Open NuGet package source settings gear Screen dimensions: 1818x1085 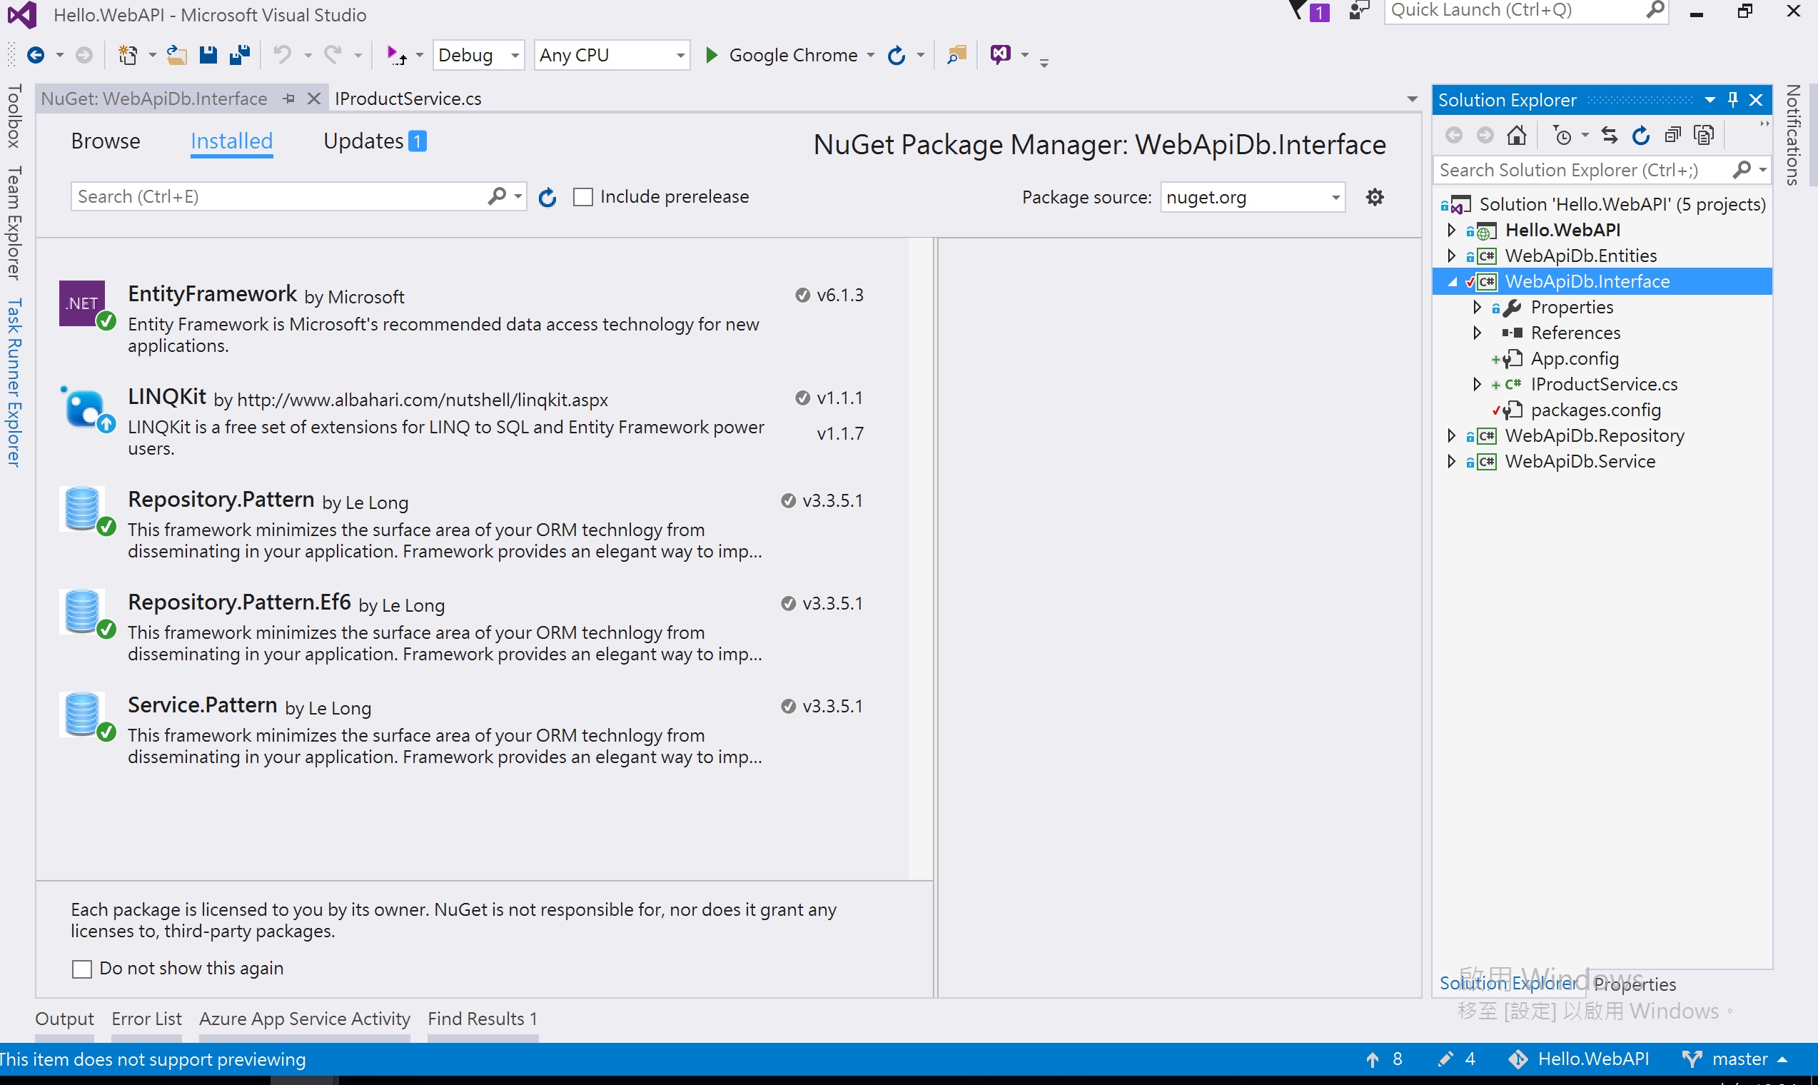pos(1375,197)
